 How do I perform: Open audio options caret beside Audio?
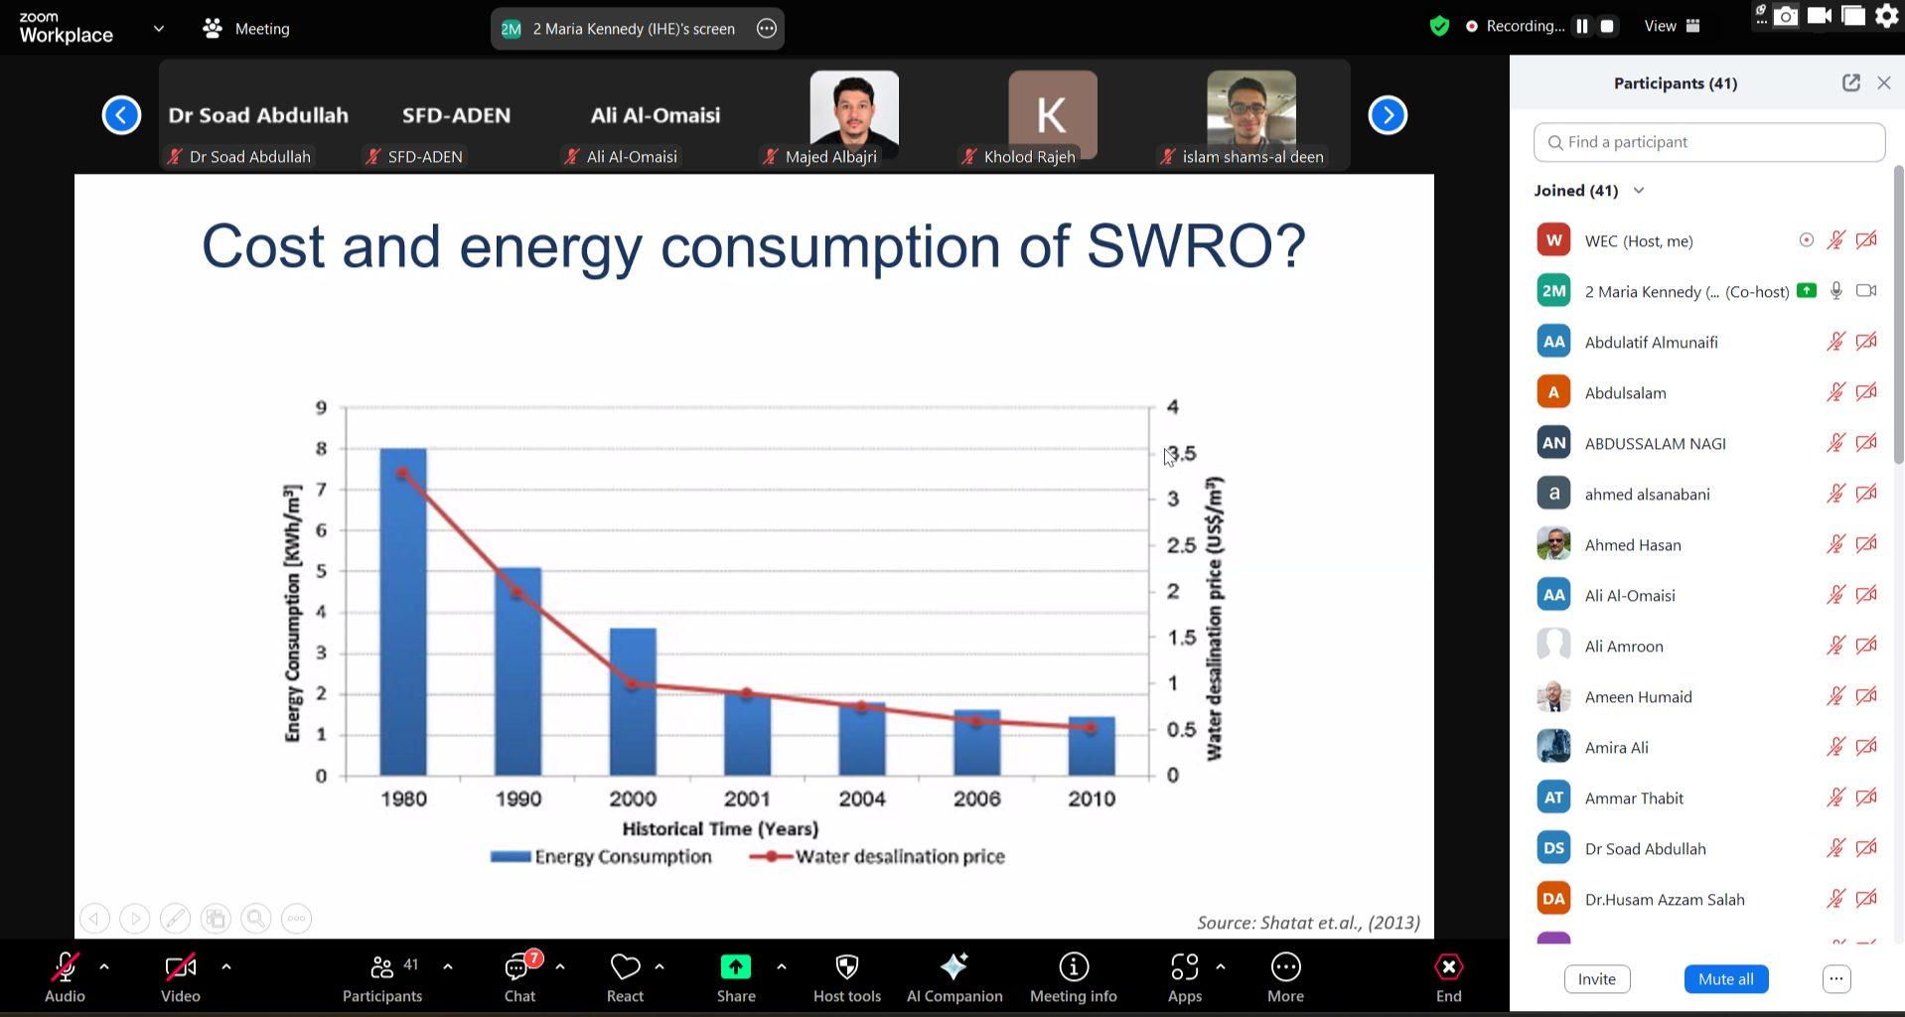(104, 966)
